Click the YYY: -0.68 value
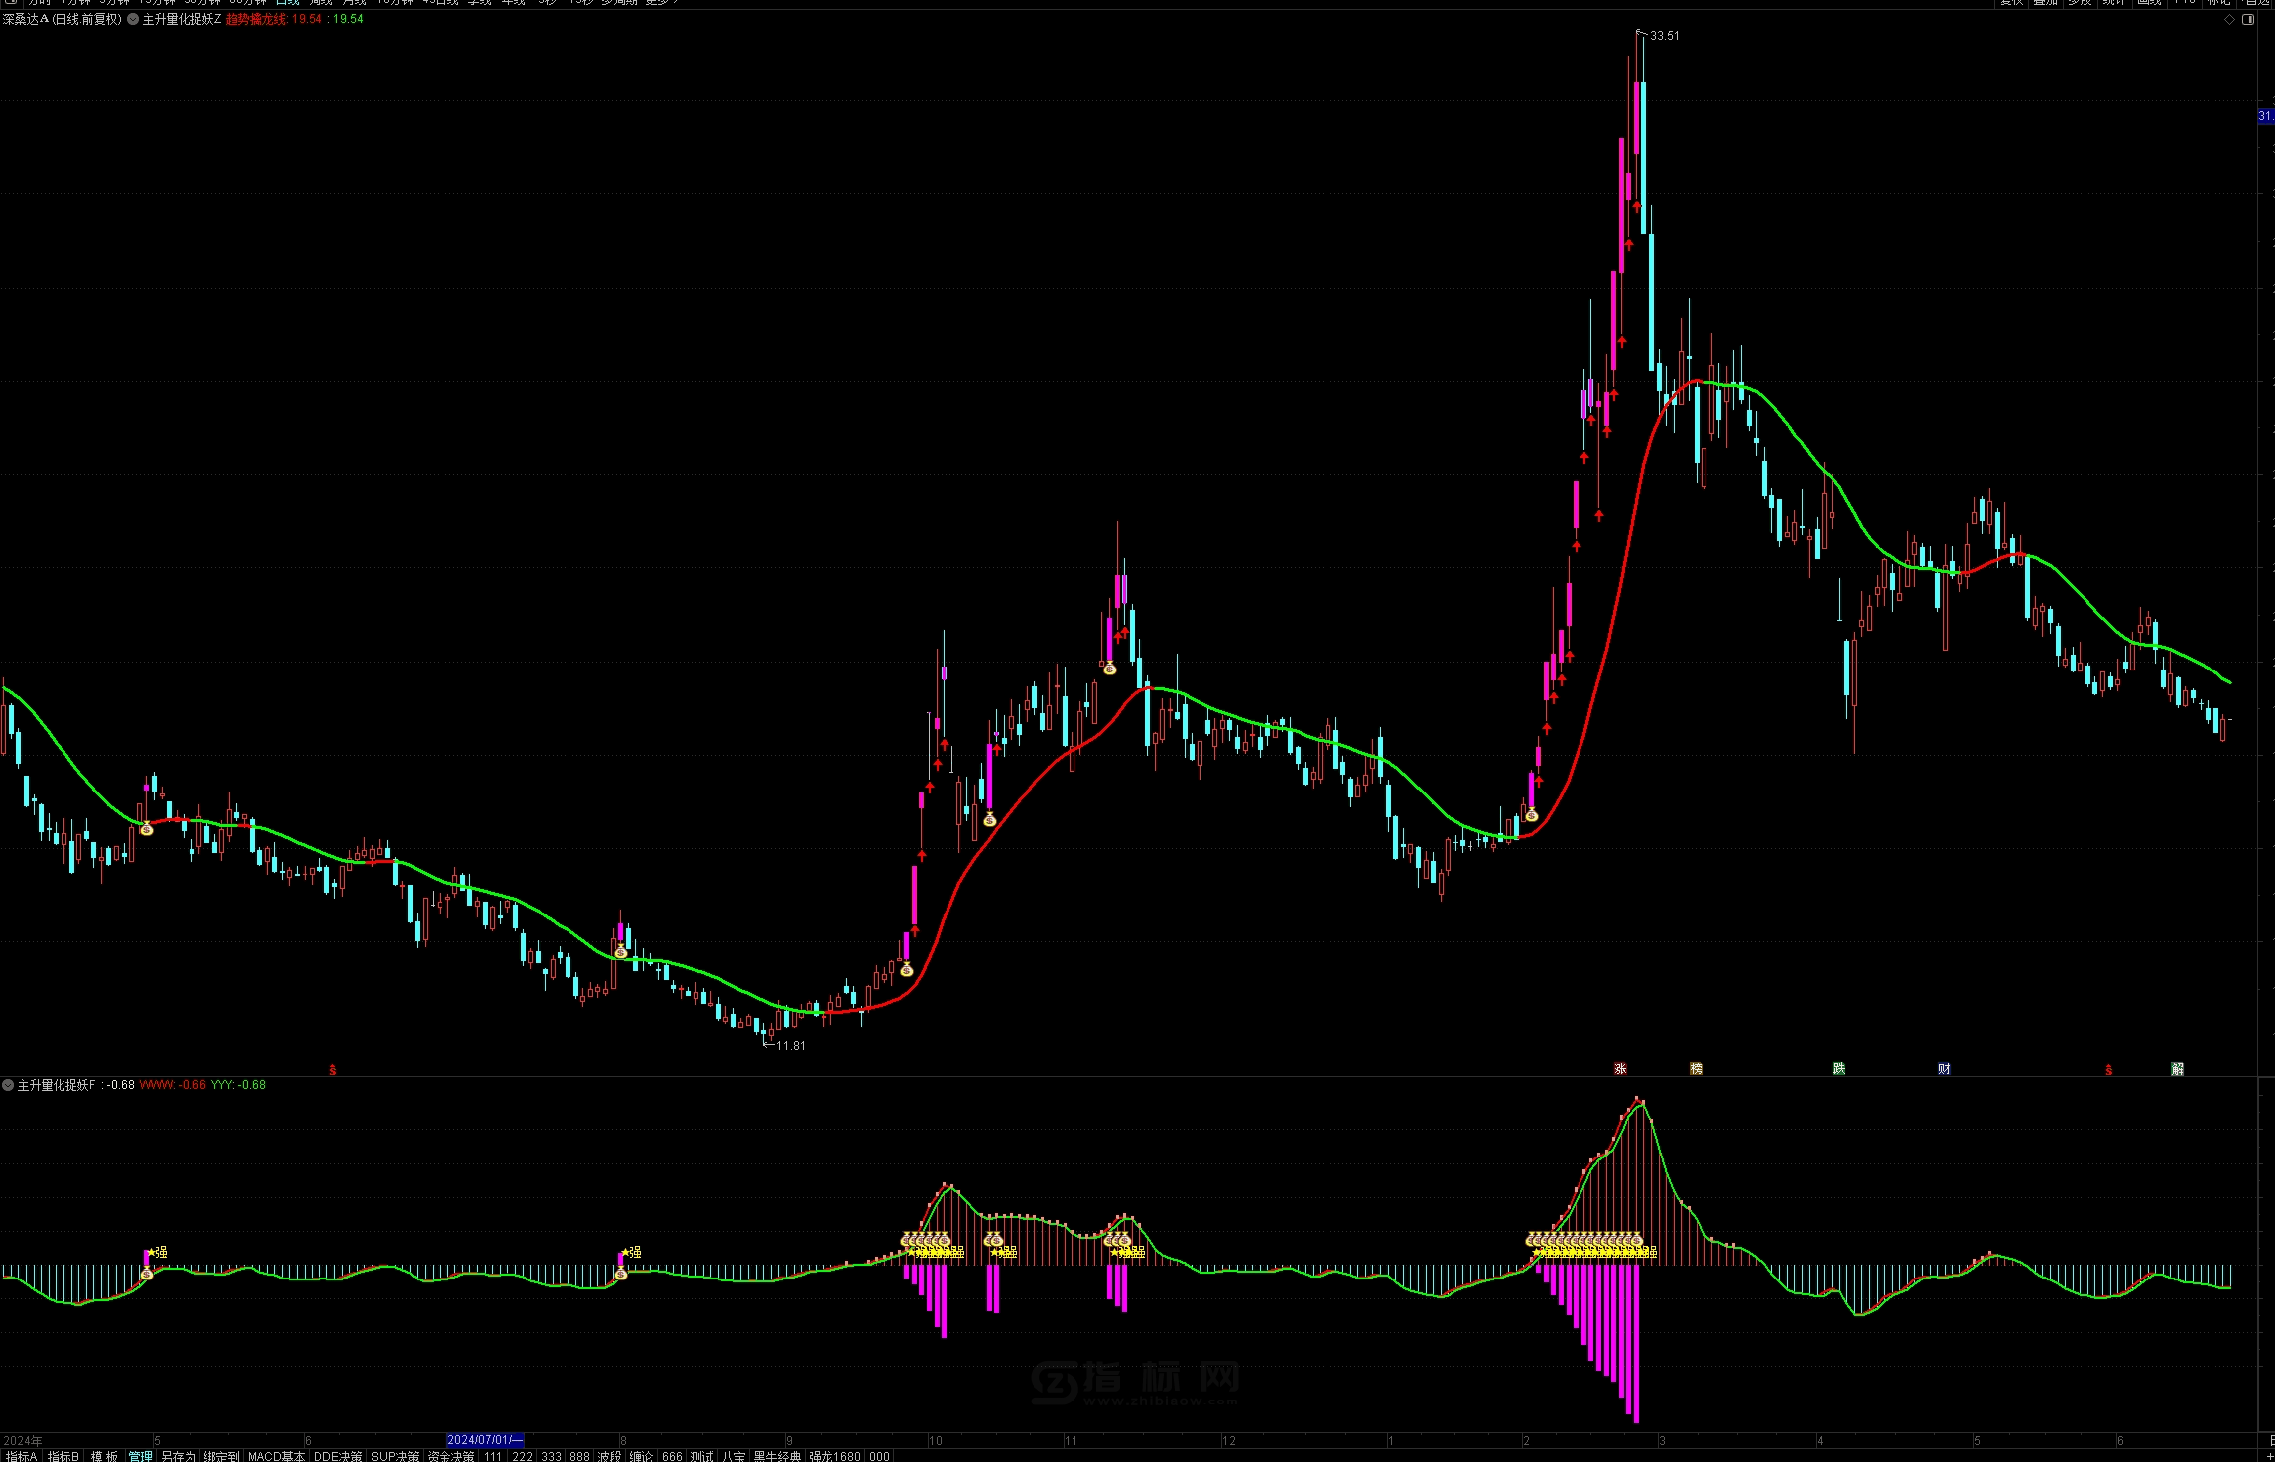This screenshot has width=2275, height=1462. tap(238, 1085)
